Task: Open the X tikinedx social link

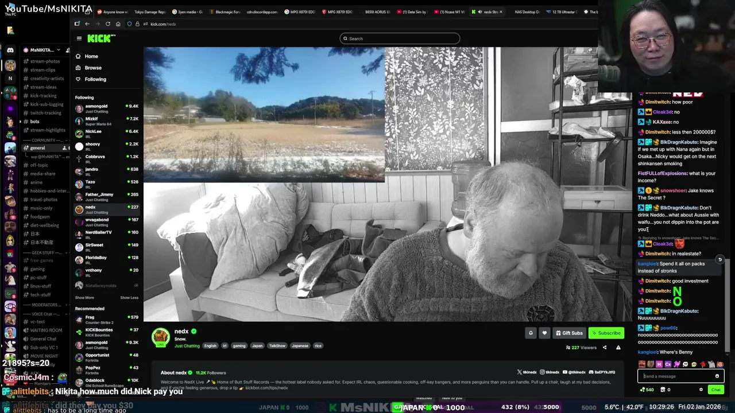Action: coord(527,372)
